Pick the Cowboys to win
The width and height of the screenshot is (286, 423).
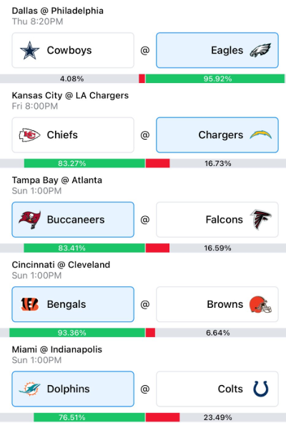click(x=73, y=50)
